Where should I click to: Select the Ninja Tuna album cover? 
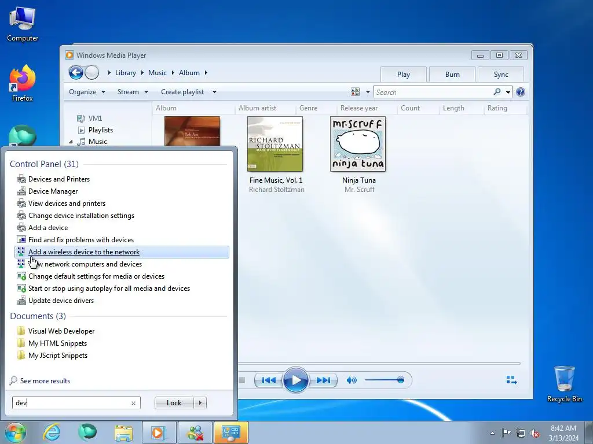(x=358, y=144)
